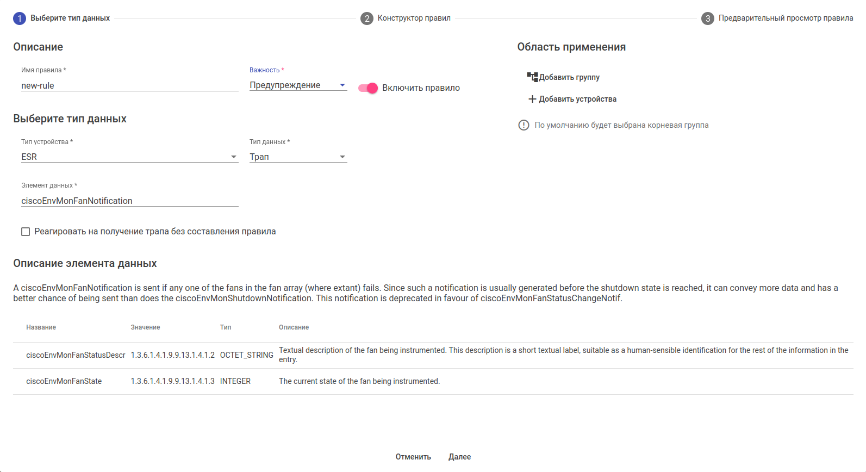Click step 3 circle icon

click(708, 18)
